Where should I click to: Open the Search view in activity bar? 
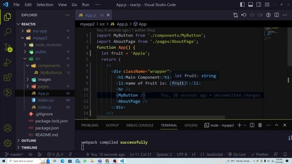coord(7,32)
